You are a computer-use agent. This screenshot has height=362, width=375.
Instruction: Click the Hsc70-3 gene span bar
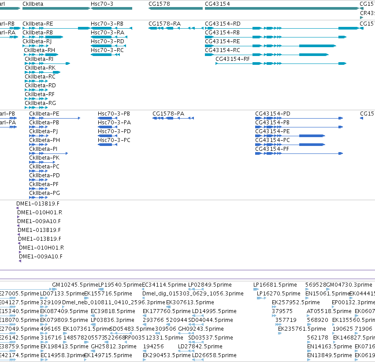click(111, 8)
